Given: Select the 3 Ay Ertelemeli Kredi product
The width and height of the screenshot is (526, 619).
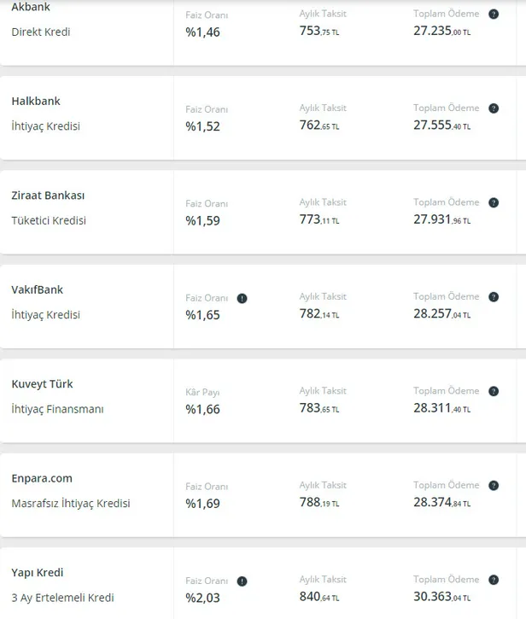Looking at the screenshot, I should (62, 598).
